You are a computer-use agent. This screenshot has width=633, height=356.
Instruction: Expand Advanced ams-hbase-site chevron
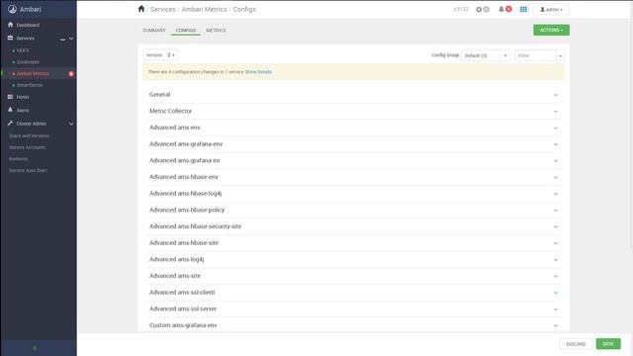click(x=556, y=243)
